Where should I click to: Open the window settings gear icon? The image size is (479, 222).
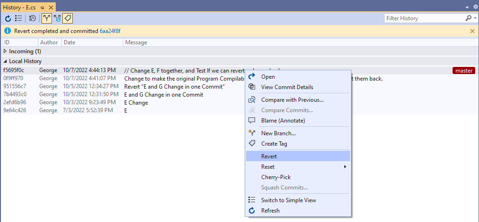point(475,7)
